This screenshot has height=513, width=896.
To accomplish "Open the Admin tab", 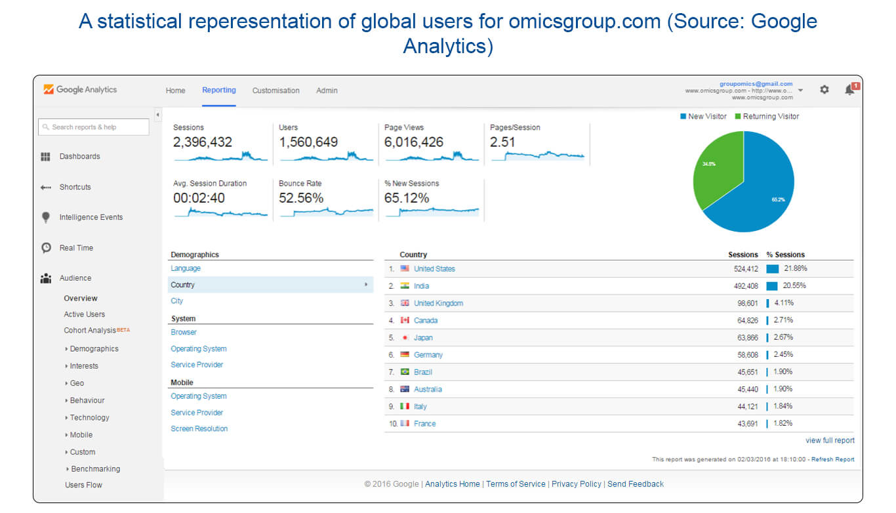I will pyautogui.click(x=327, y=91).
